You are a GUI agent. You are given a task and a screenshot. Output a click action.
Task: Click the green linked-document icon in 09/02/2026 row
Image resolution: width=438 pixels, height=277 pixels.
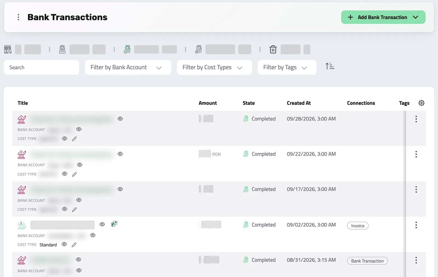point(114,224)
